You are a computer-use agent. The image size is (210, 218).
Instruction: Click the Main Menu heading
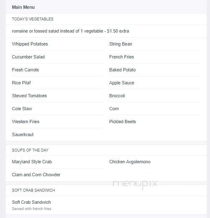coord(23,7)
